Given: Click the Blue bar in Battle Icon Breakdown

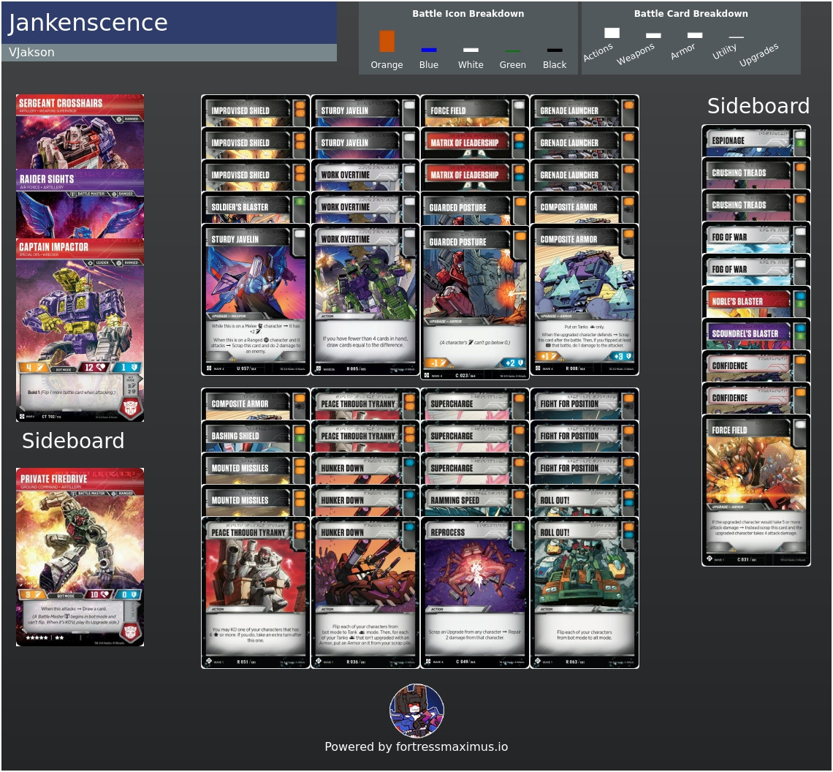Looking at the screenshot, I should [429, 50].
